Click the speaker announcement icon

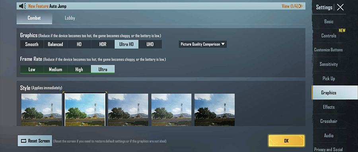point(23,6)
